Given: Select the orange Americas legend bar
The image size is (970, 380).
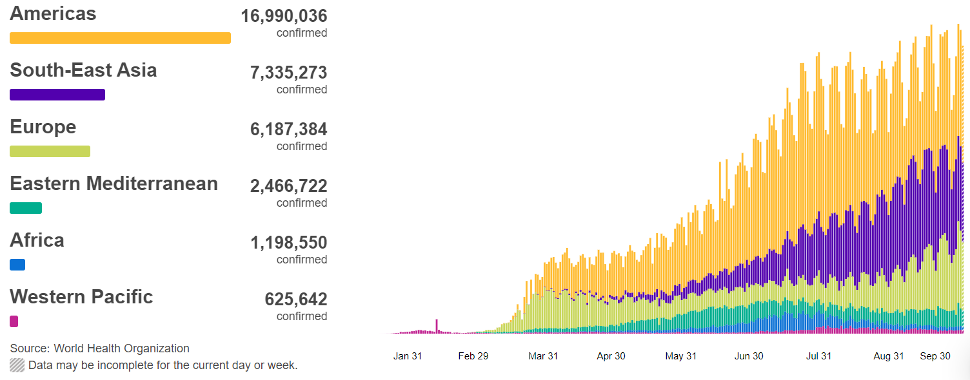Looking at the screenshot, I should [120, 38].
